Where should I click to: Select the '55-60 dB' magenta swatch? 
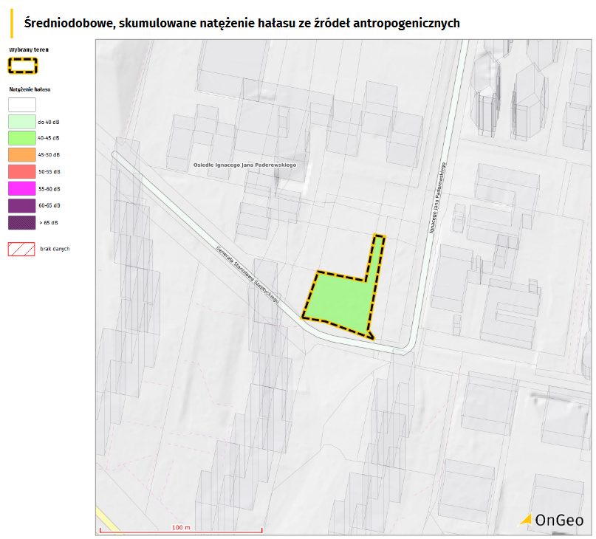[21, 188]
